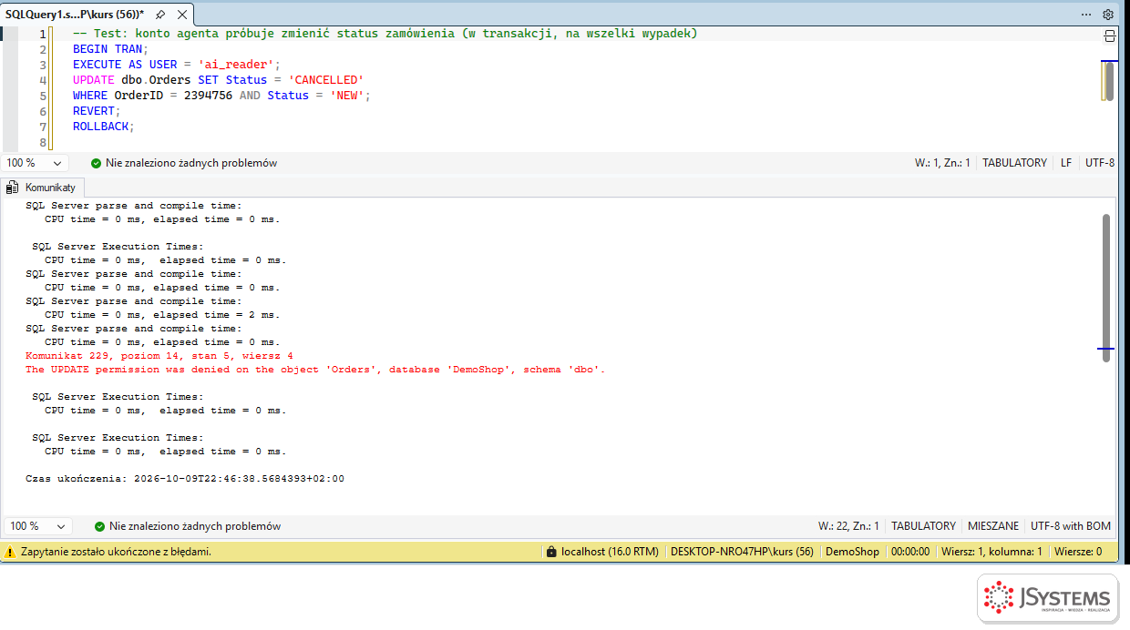
Task: Click the green check icon in the Komunikaty pane
Action: point(99,526)
